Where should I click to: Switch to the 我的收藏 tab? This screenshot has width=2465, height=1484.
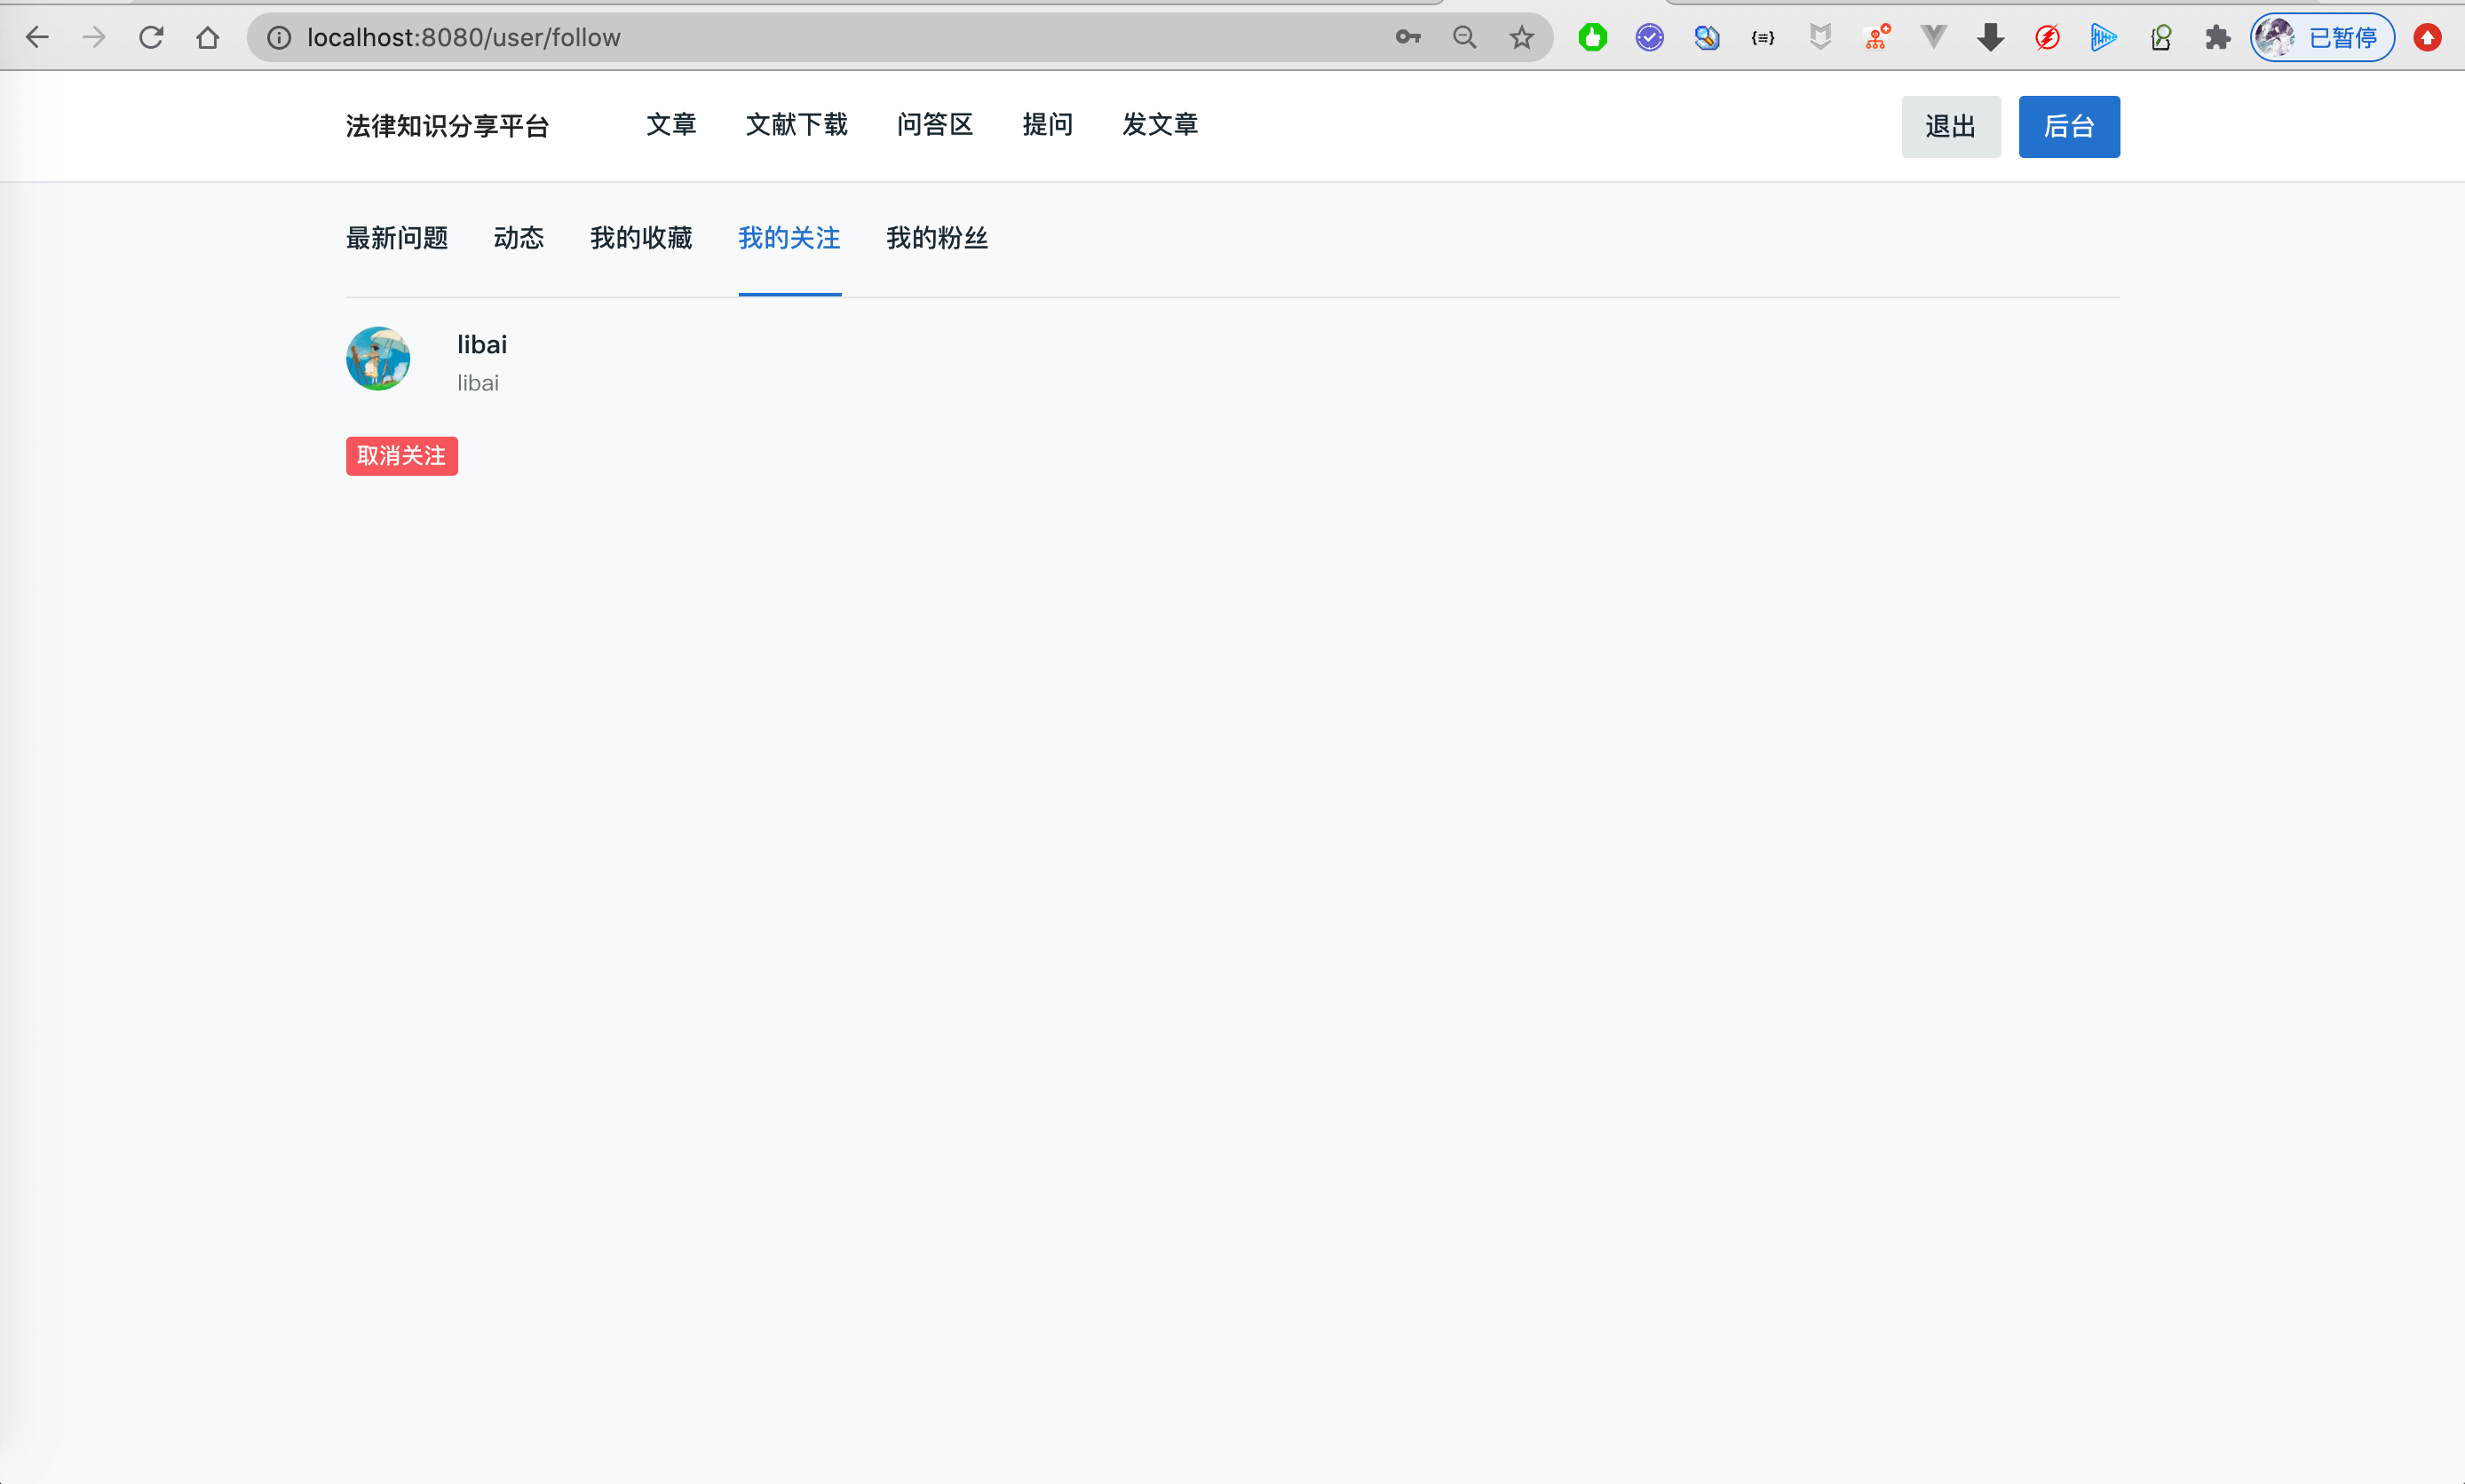(x=641, y=238)
